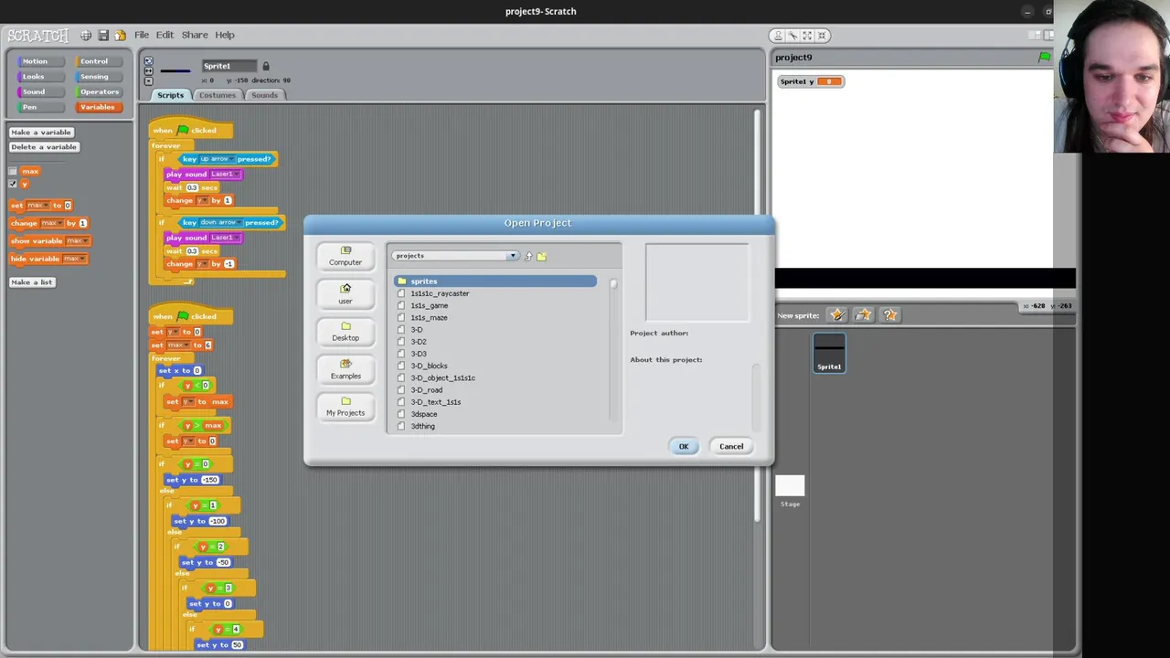Open the Computer location shortcut
Screen dimensions: 1170x658
(x=346, y=256)
